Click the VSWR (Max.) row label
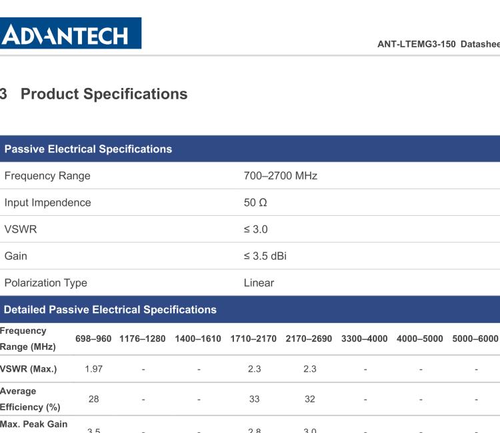500x433 pixels. [x=28, y=368]
